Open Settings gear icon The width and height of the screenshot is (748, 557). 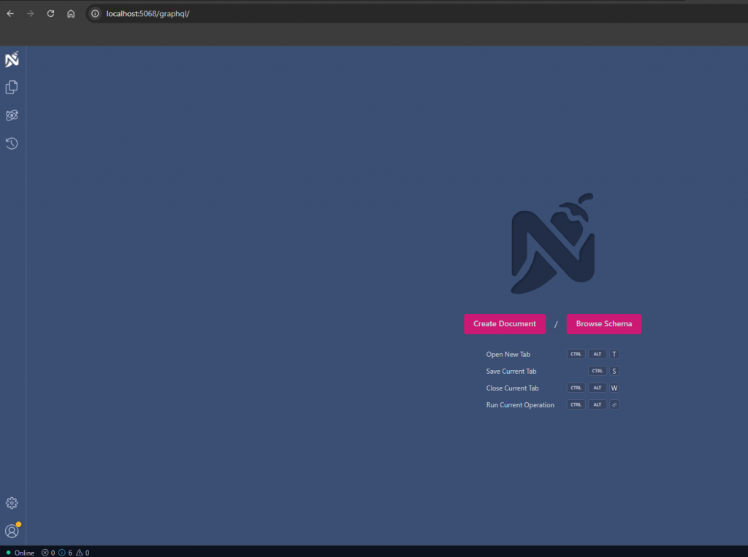[x=12, y=503]
